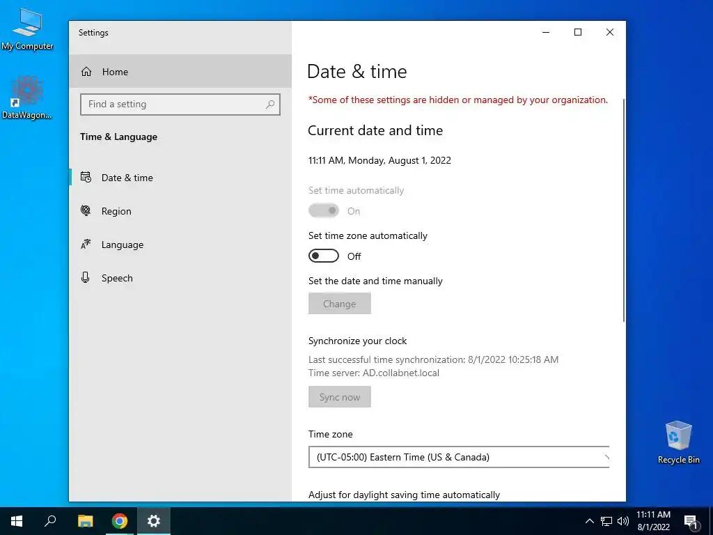Click the Language character icon

pyautogui.click(x=86, y=245)
